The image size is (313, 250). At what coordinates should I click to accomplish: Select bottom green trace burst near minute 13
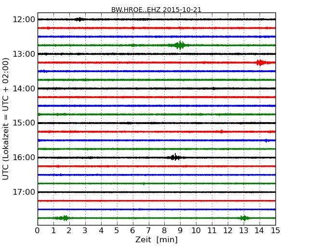point(244,218)
